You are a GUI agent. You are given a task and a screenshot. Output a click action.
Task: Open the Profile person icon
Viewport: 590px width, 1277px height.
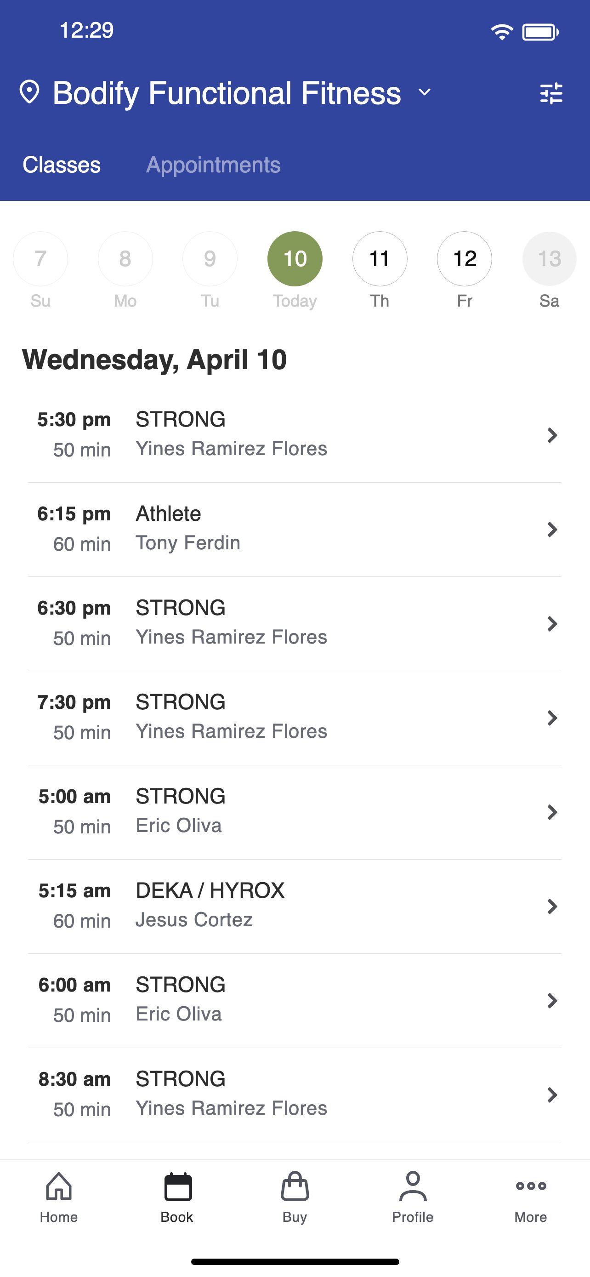(413, 1186)
